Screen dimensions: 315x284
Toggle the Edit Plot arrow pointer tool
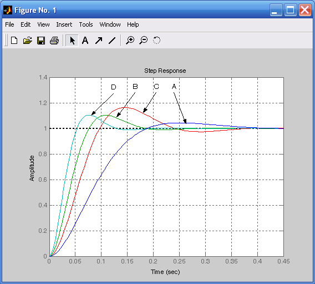pyautogui.click(x=72, y=41)
